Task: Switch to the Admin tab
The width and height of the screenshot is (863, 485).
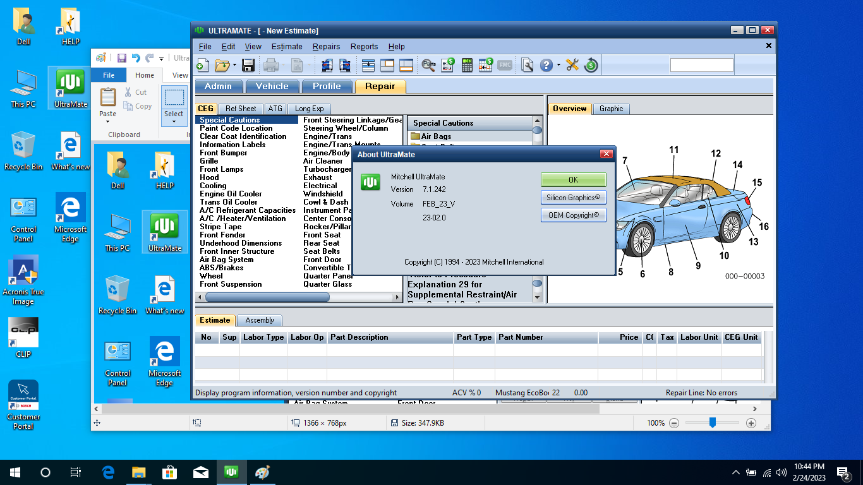Action: [219, 87]
